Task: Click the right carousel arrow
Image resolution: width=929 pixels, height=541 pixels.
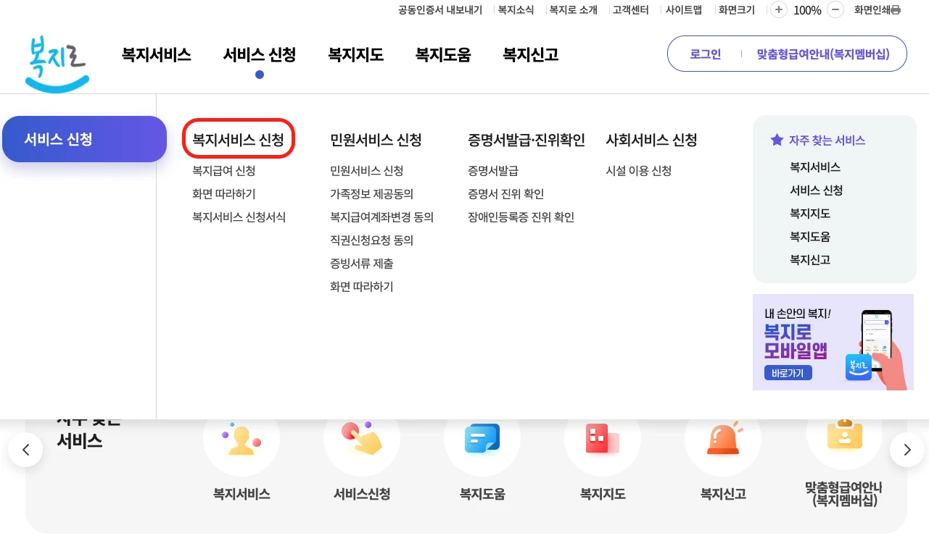Action: 906,450
